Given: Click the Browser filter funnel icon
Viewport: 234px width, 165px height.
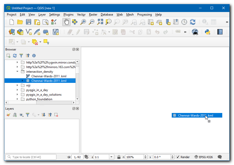Looking at the screenshot, I should (x=21, y=56).
